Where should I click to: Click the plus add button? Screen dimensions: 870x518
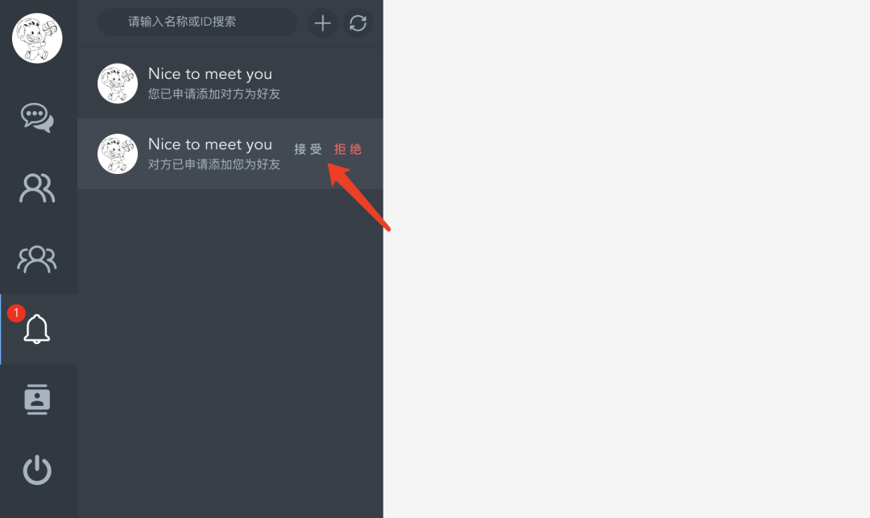coord(322,23)
